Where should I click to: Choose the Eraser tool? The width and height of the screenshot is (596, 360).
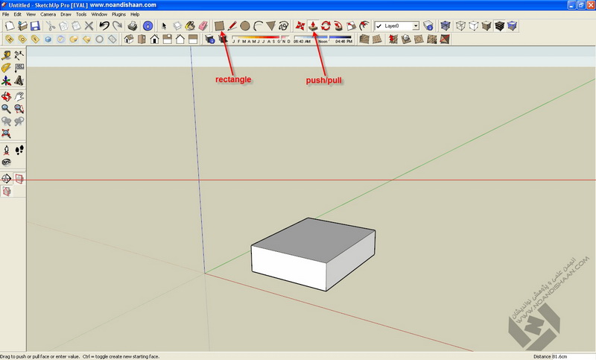tap(203, 25)
